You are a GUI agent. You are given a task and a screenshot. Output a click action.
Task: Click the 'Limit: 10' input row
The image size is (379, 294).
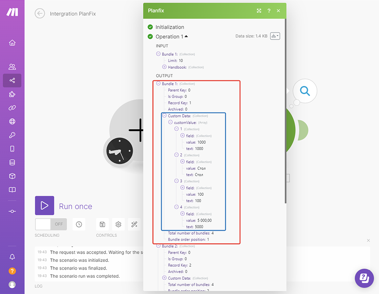click(x=175, y=61)
